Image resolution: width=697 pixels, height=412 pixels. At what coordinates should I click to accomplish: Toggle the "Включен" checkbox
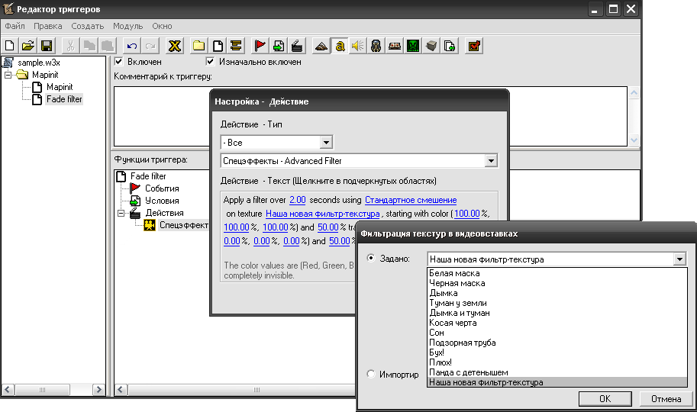119,62
